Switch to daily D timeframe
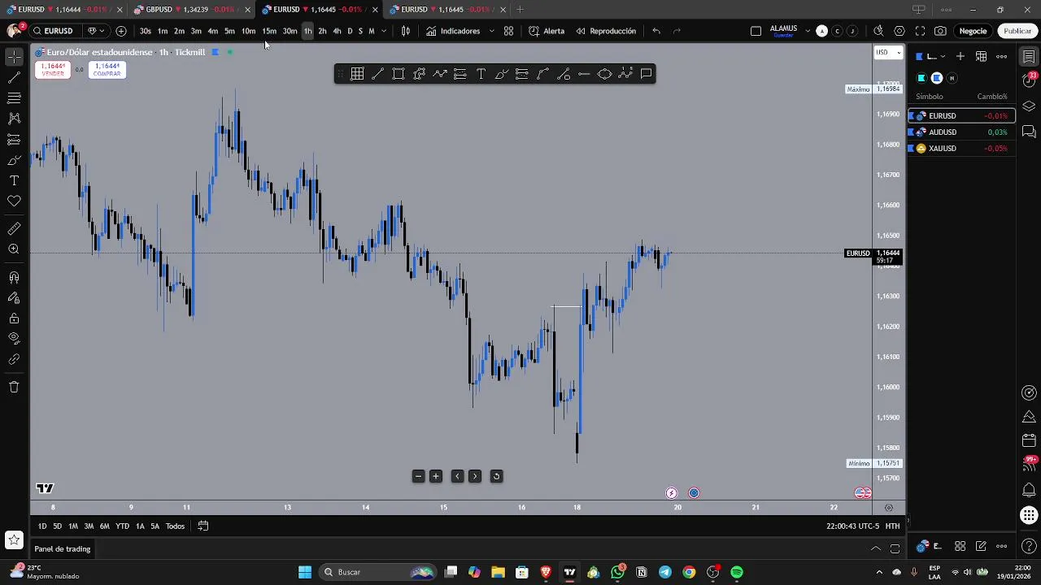This screenshot has height=585, width=1041. (350, 31)
